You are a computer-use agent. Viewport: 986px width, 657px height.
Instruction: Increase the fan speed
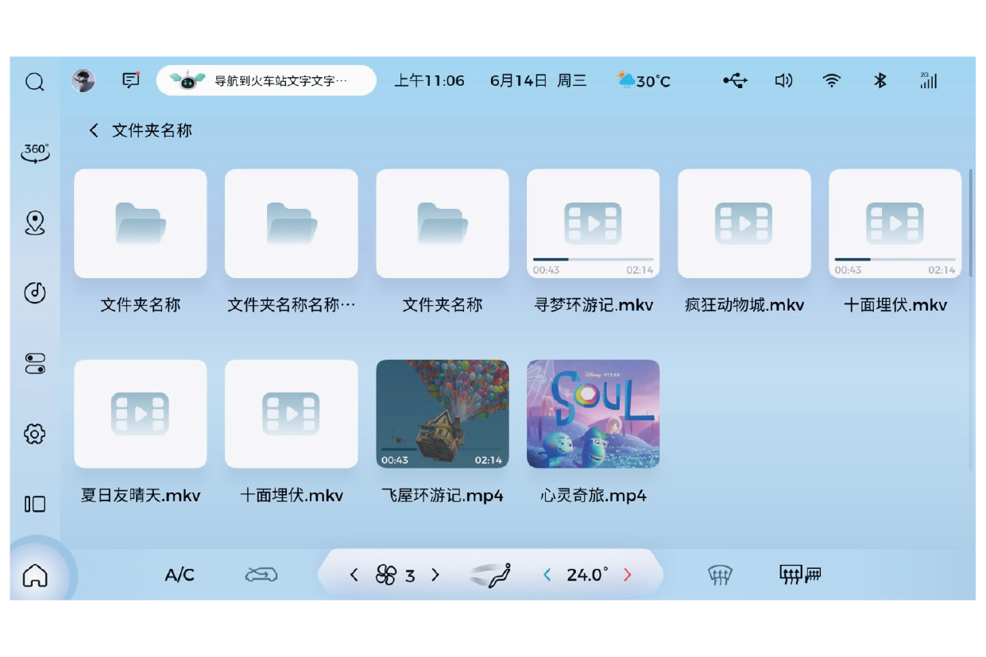click(x=435, y=575)
